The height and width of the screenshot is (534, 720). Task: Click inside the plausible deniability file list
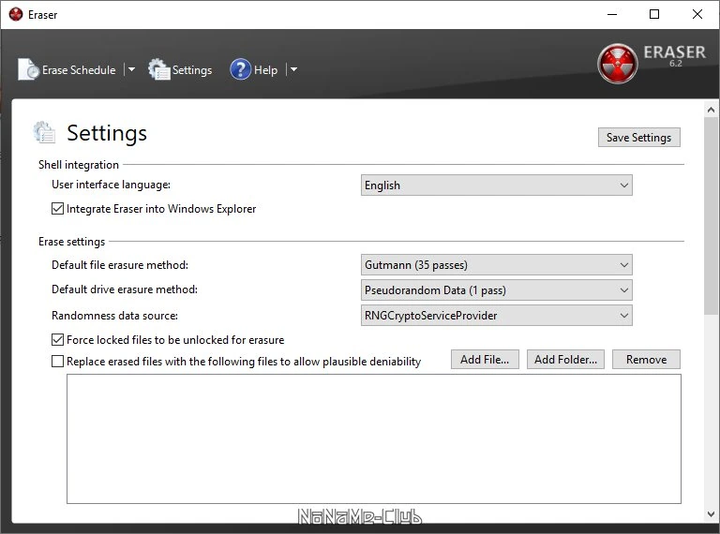tap(374, 439)
